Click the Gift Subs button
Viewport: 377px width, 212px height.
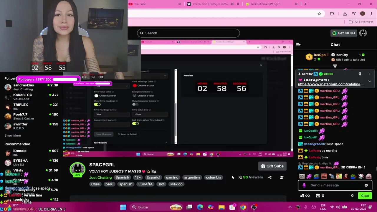click(272, 166)
